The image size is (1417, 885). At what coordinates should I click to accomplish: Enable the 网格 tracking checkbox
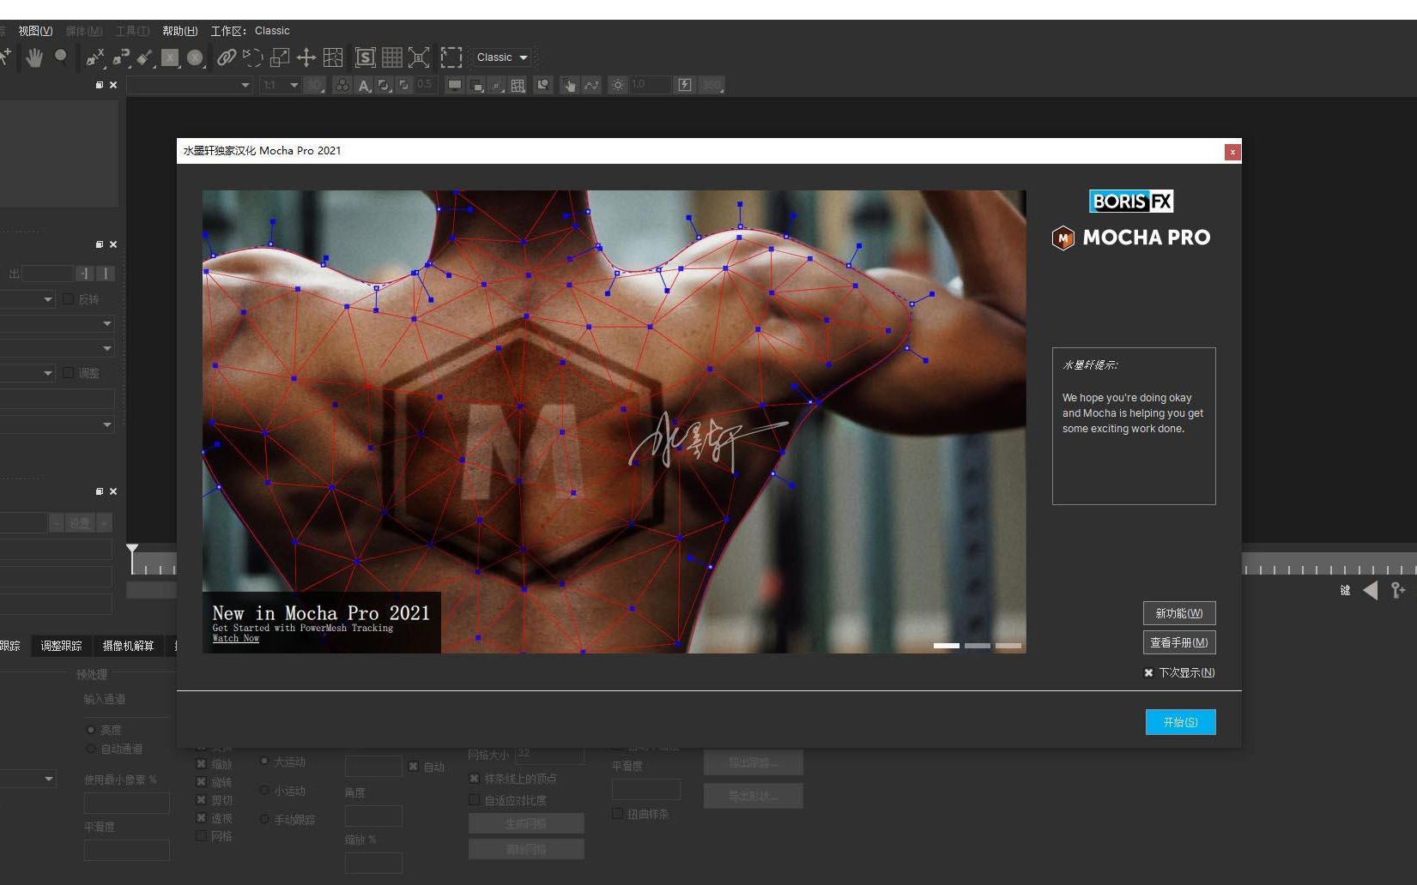200,835
